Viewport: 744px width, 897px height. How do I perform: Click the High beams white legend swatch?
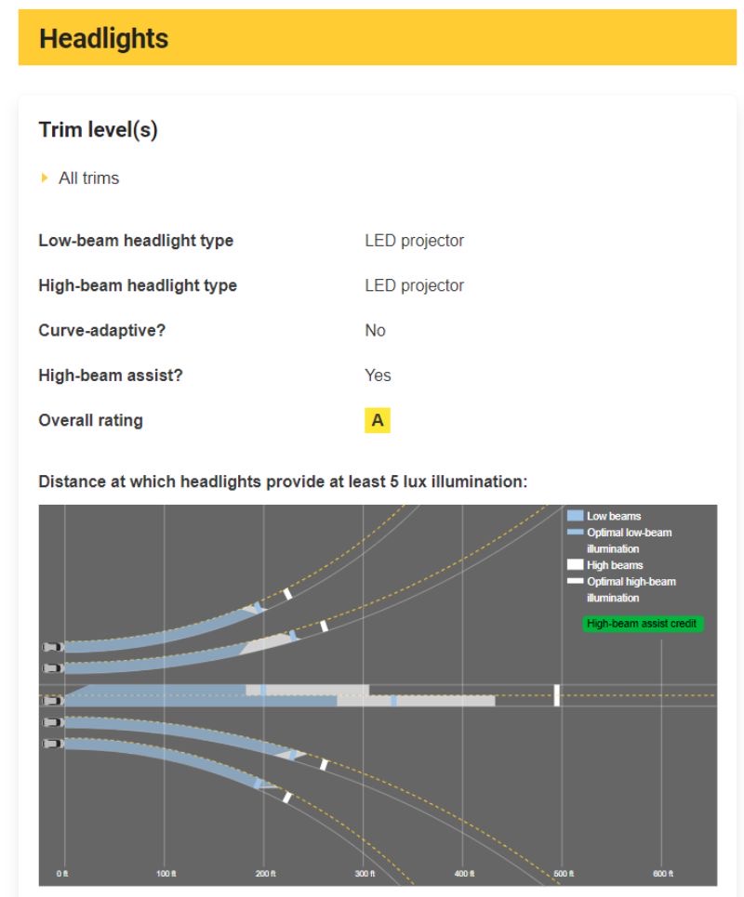575,564
